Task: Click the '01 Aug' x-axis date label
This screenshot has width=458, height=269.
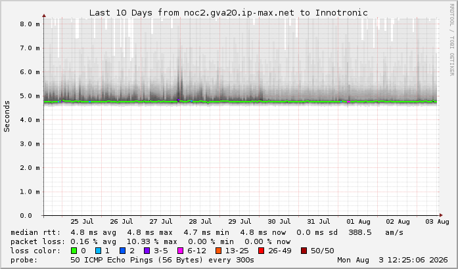Action: pyautogui.click(x=358, y=222)
